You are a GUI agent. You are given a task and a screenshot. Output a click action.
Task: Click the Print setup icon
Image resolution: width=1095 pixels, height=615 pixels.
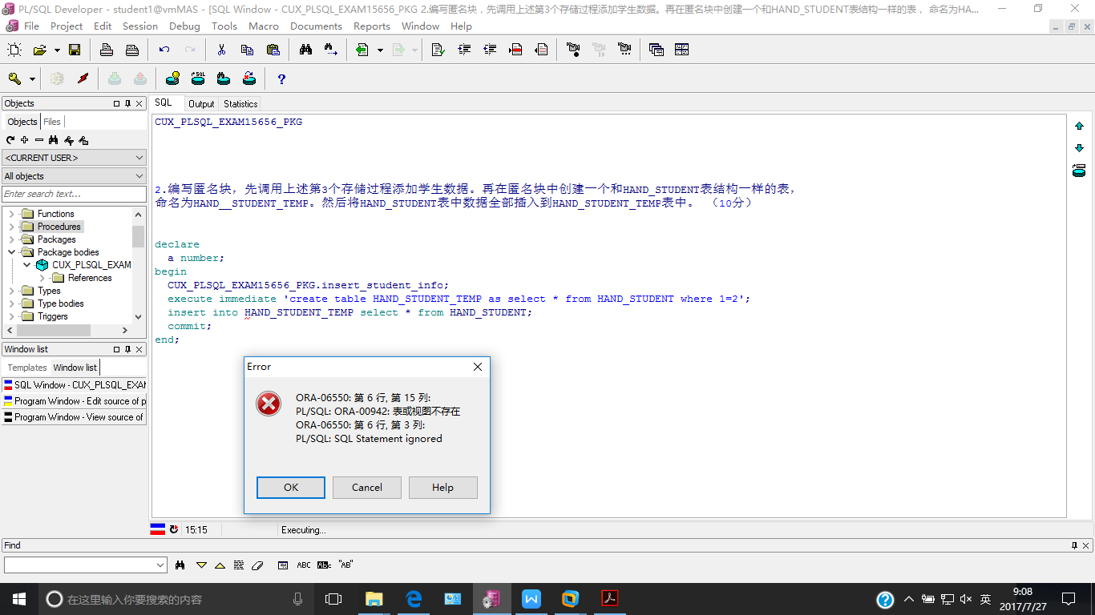pyautogui.click(x=132, y=50)
